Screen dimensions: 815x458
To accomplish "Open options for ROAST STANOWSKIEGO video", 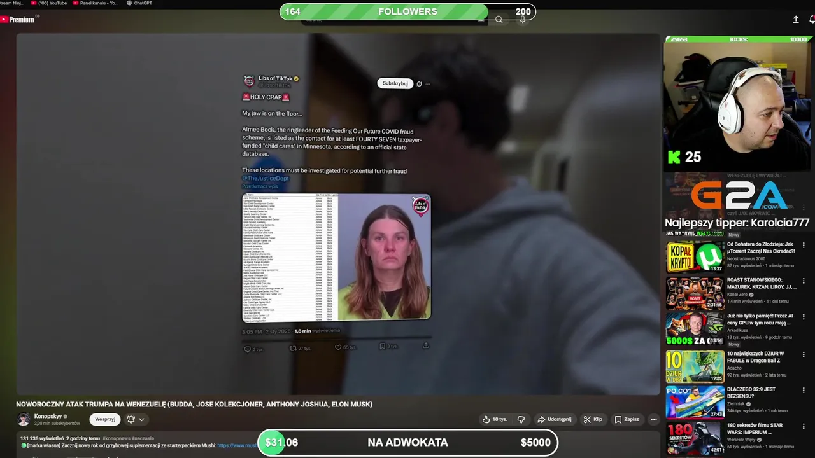I will tap(804, 281).
